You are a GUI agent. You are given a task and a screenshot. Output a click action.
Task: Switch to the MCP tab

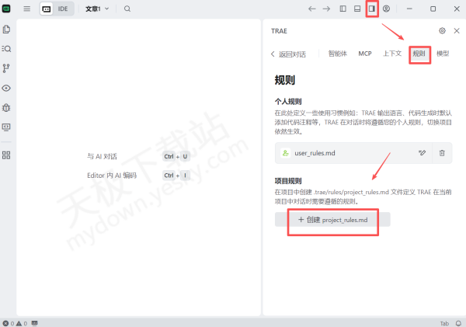364,54
